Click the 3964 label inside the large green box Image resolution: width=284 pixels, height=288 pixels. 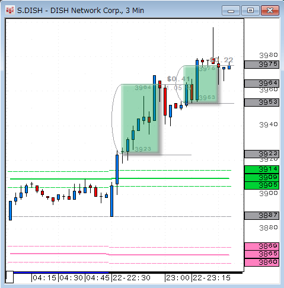tap(143, 88)
